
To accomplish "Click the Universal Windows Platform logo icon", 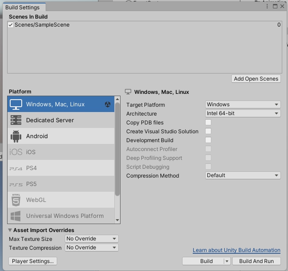I will pos(16,216).
